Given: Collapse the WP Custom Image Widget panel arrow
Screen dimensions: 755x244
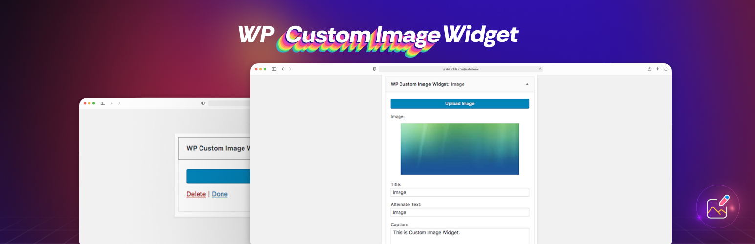Looking at the screenshot, I should pos(527,84).
